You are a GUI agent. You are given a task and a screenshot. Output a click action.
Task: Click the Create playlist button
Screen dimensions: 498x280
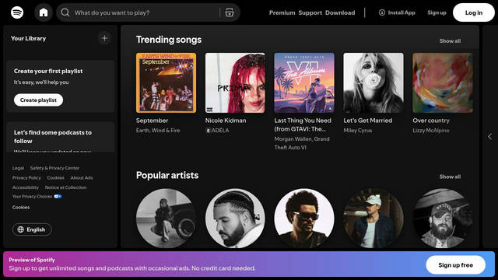[x=38, y=100]
